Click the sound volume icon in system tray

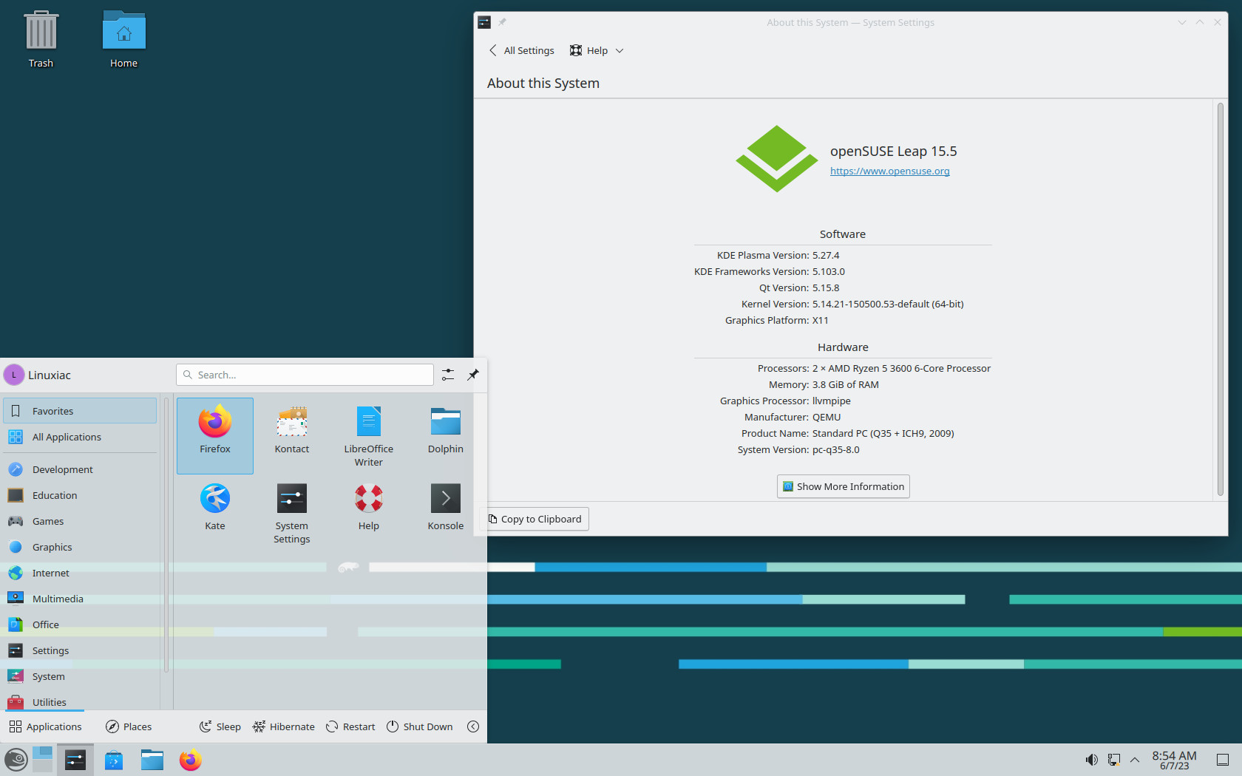pyautogui.click(x=1091, y=760)
